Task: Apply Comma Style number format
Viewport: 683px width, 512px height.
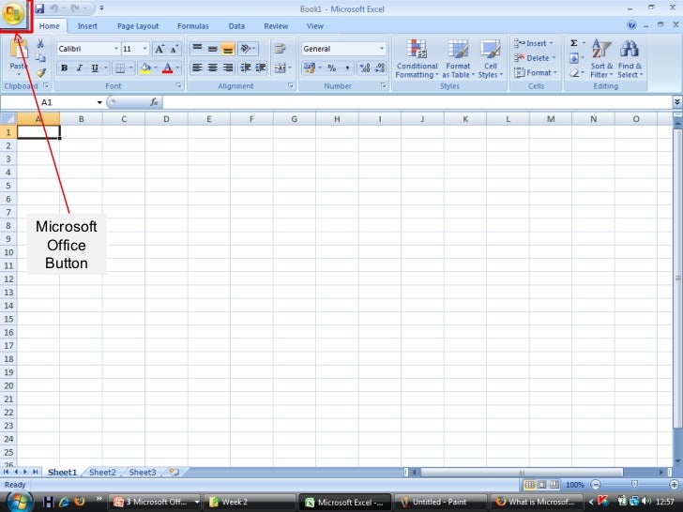Action: 347,68
